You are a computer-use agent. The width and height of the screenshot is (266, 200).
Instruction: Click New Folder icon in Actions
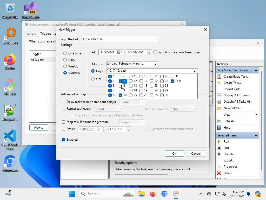point(219,108)
